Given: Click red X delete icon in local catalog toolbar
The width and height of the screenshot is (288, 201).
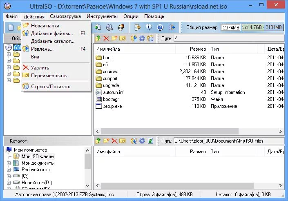Looking at the screenshot, I should point(114,141).
